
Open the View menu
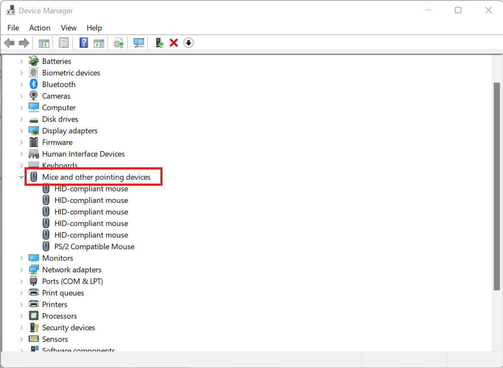tap(68, 28)
